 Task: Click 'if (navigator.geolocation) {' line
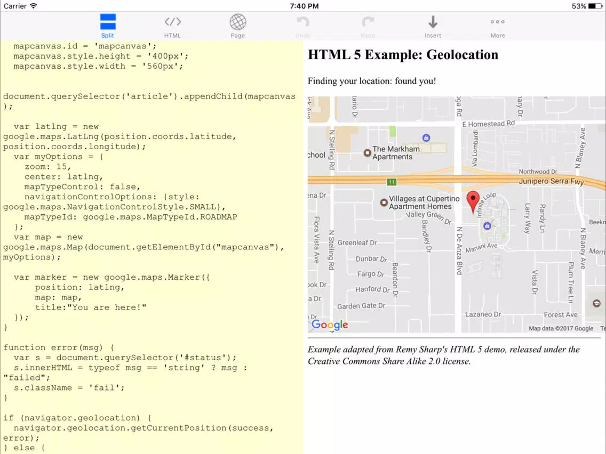(78, 418)
